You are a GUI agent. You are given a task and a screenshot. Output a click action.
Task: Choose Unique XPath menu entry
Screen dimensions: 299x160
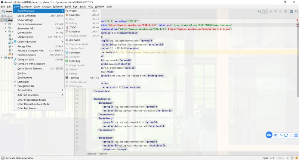click(x=39, y=37)
